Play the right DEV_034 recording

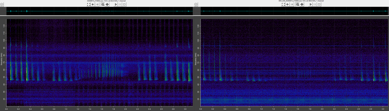point(311,5)
